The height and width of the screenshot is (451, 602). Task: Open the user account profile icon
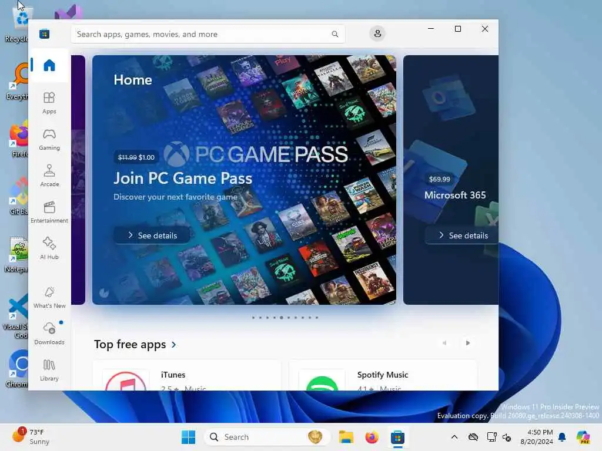pyautogui.click(x=377, y=33)
